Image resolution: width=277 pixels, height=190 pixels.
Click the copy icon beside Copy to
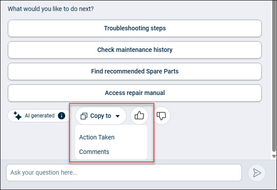click(x=84, y=116)
